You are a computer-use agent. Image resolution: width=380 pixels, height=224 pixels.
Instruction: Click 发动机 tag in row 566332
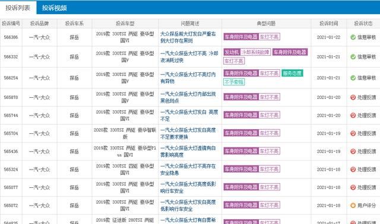coord(232,52)
